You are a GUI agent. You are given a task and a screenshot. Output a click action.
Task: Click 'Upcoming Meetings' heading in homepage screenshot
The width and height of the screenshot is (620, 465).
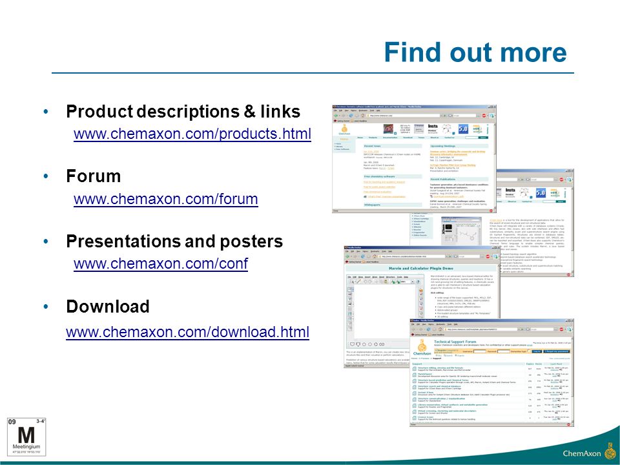click(x=443, y=146)
